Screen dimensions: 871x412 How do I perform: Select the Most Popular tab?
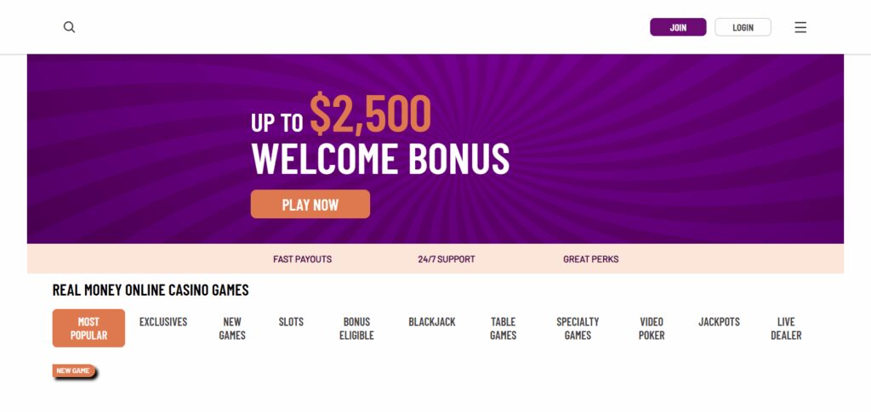[88, 328]
